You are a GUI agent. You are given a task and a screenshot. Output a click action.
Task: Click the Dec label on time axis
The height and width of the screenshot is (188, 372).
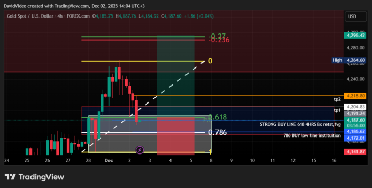pyautogui.click(x=109, y=160)
